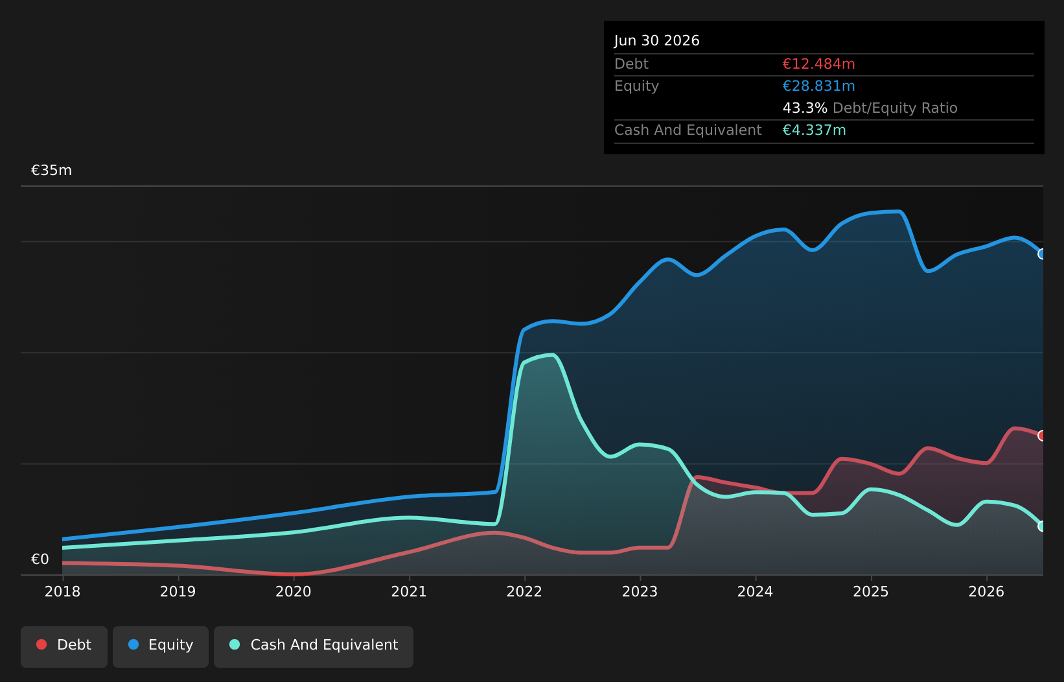Click the Cash And Equivalent tooltip label
Image resolution: width=1064 pixels, height=682 pixels.
click(x=688, y=130)
